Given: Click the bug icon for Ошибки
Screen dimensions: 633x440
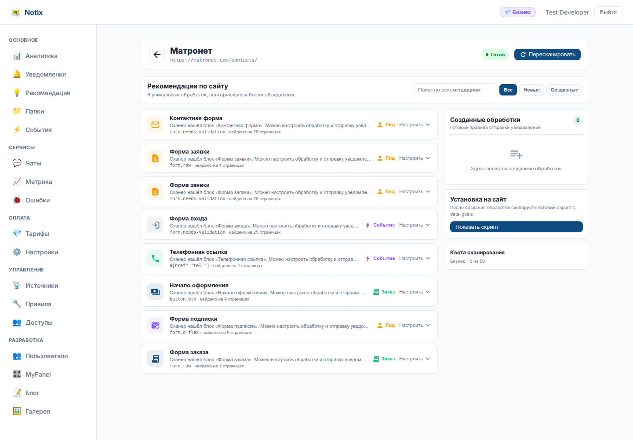Looking at the screenshot, I should pos(17,200).
